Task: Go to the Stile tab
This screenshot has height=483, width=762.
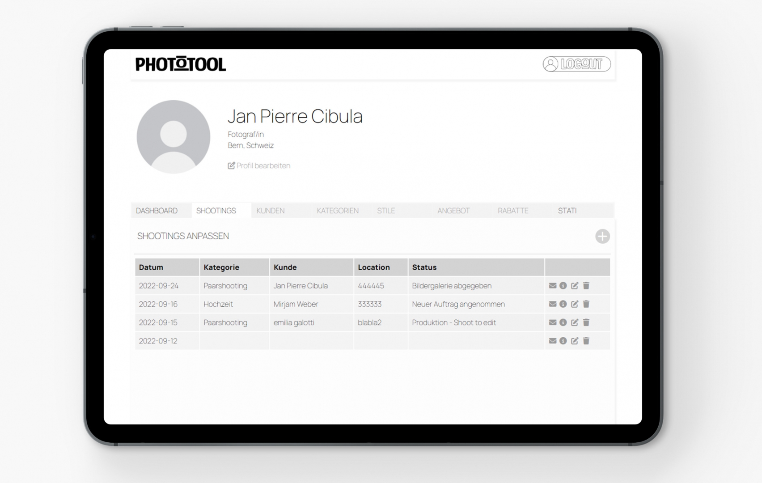Action: pyautogui.click(x=386, y=211)
